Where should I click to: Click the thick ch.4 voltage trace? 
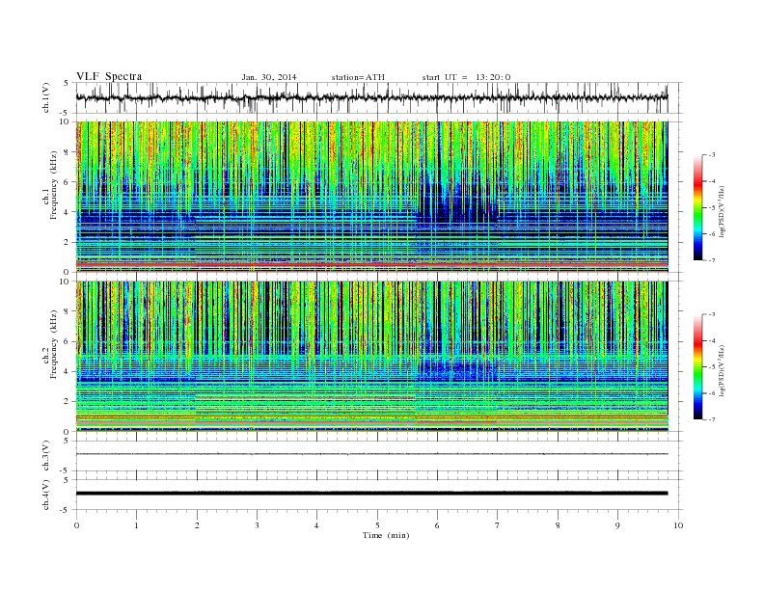click(371, 494)
